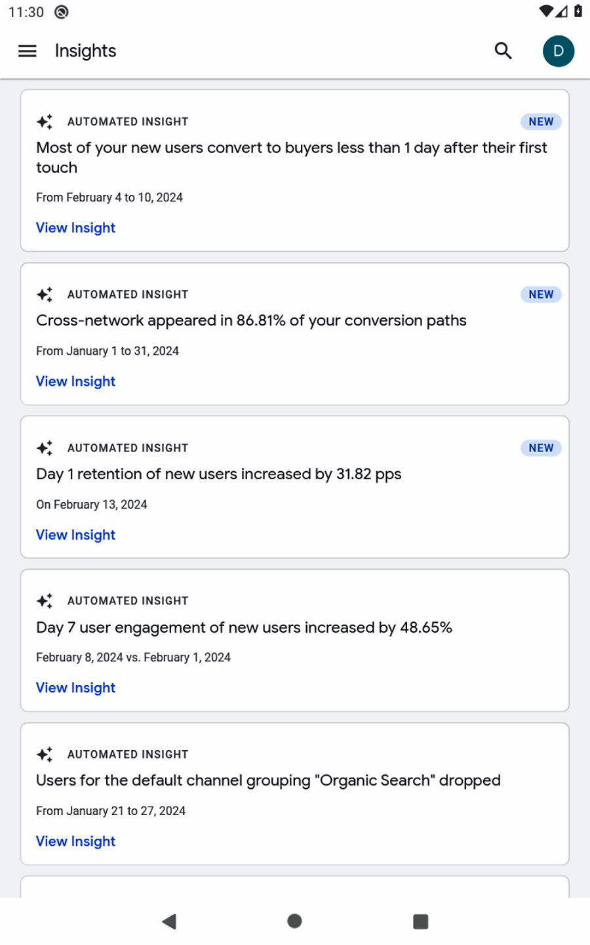This screenshot has height=945, width=590.
Task: View Insight for Day 1 retention increase
Action: point(75,535)
